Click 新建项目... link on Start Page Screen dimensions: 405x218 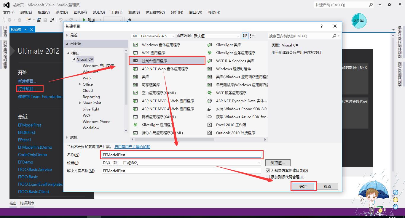(27, 81)
